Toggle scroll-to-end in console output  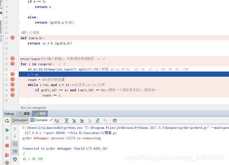coord(15,151)
